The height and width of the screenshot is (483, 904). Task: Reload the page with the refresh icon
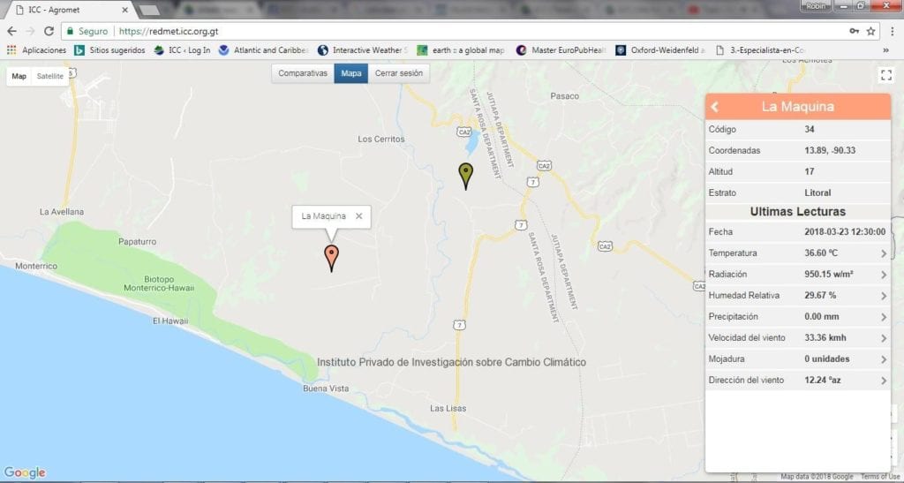(49, 31)
